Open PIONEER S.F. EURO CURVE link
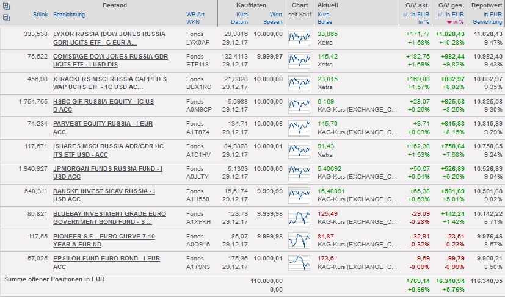Screen dimensions: 505x297 pos(104,240)
